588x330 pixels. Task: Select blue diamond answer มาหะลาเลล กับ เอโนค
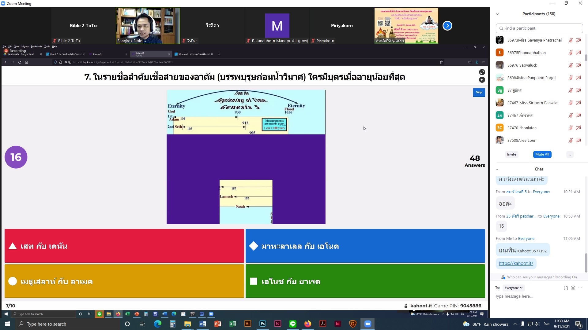[x=365, y=246]
